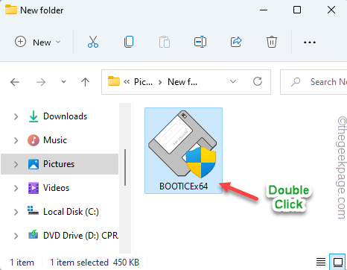Click the Pic... breadcrumb segment
The height and width of the screenshot is (270, 347).
pos(143,82)
